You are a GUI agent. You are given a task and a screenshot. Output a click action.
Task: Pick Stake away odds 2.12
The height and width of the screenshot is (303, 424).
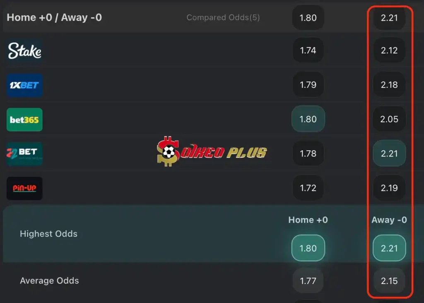[x=389, y=50]
